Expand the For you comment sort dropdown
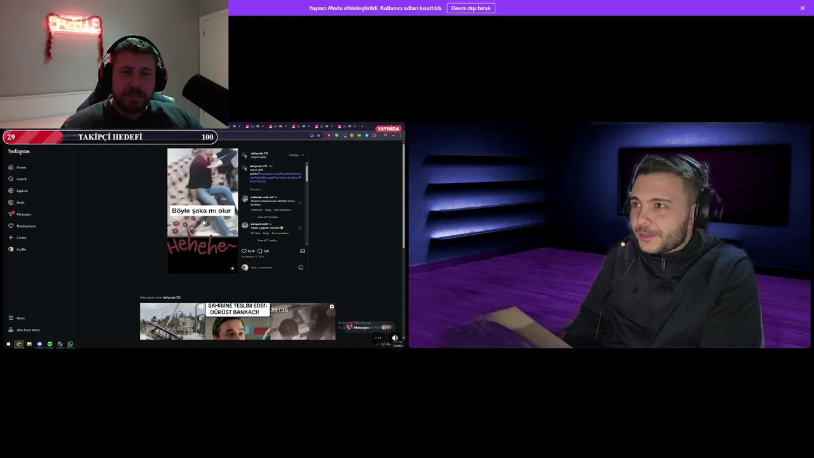 pyautogui.click(x=257, y=190)
